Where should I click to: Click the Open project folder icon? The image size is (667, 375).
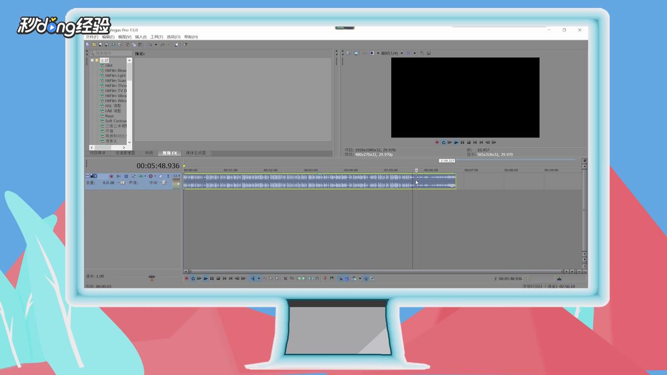pos(94,45)
